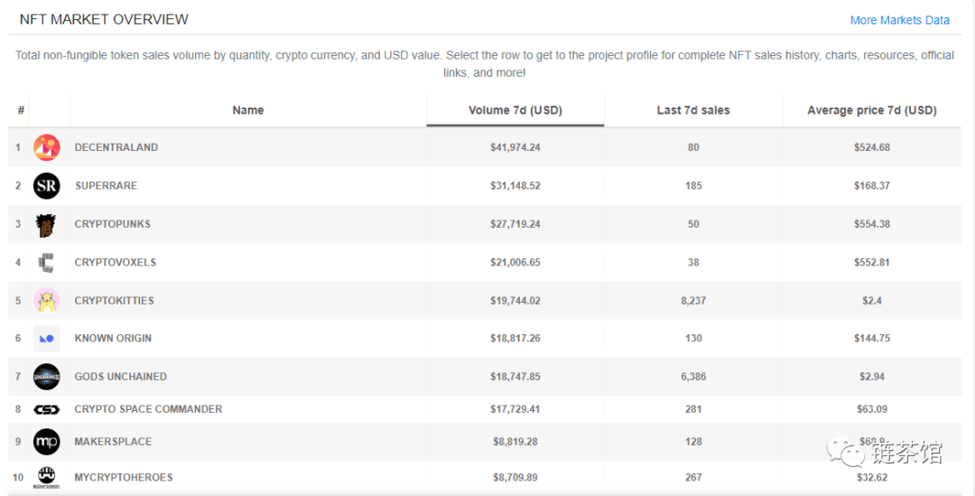Image resolution: width=975 pixels, height=496 pixels.
Task: Click the NFT MARKET OVERVIEW heading
Action: coord(104,19)
